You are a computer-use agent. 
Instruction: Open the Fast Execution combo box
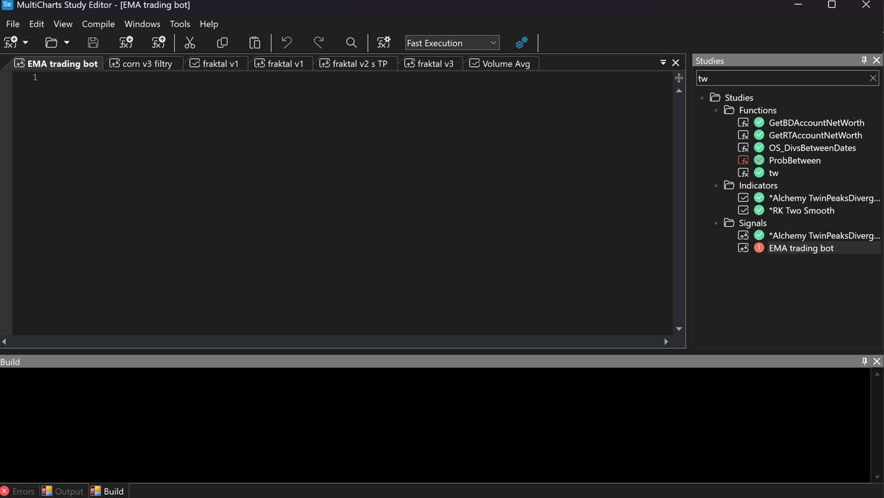tap(452, 43)
